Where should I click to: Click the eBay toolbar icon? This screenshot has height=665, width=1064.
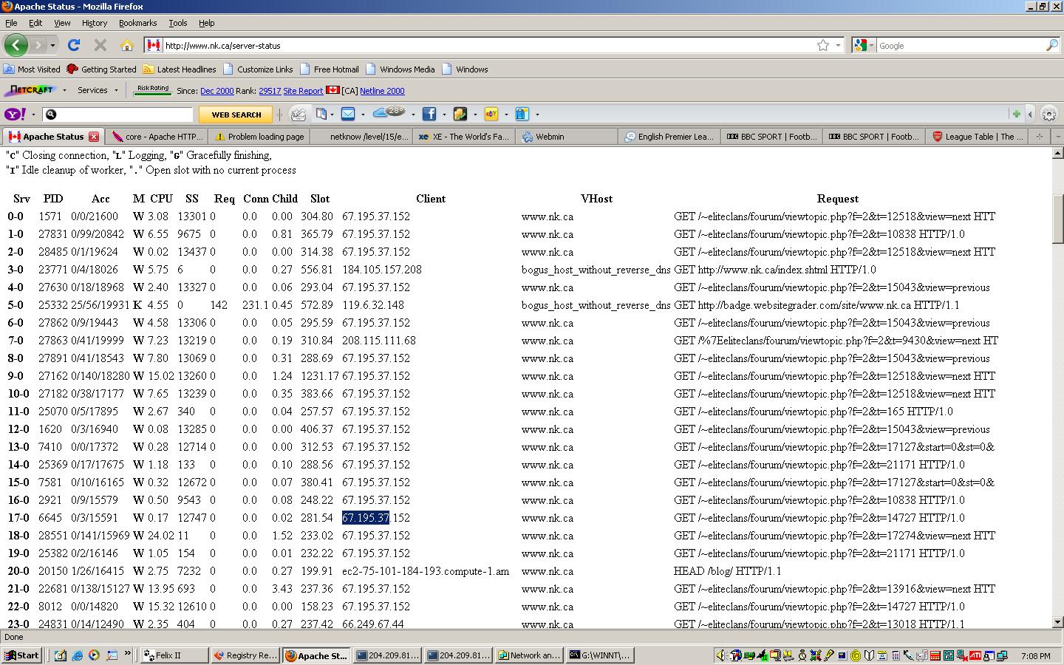(x=491, y=114)
